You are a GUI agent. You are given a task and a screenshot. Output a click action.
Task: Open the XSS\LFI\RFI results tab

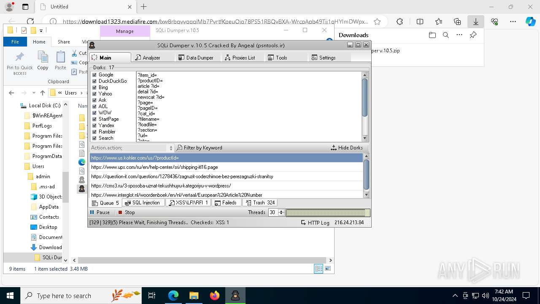[188, 203]
